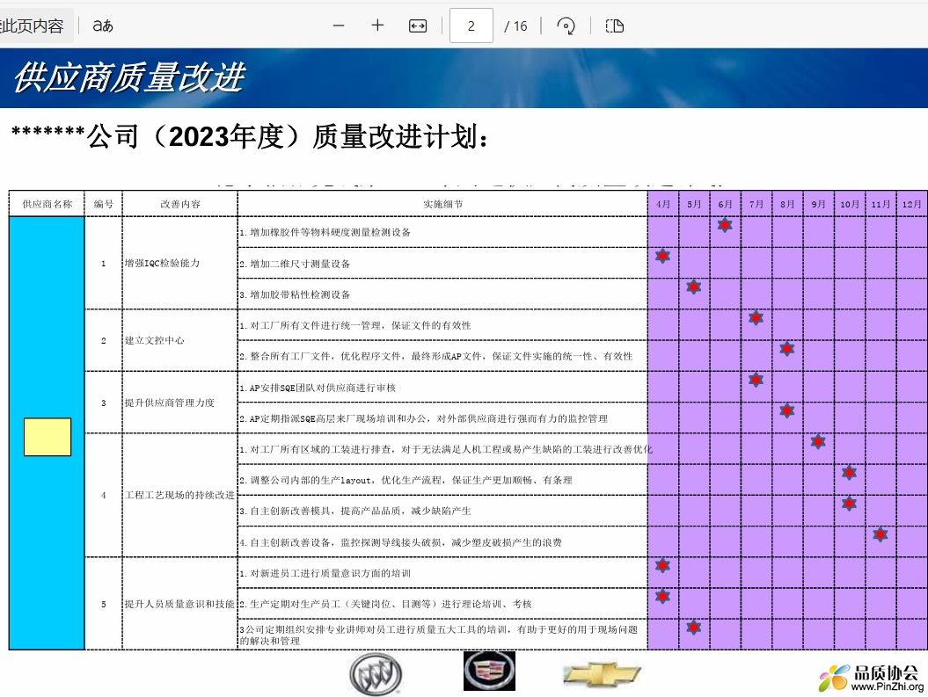Click the Chevrolet bowtie logo
The width and height of the screenshot is (928, 697).
(602, 674)
